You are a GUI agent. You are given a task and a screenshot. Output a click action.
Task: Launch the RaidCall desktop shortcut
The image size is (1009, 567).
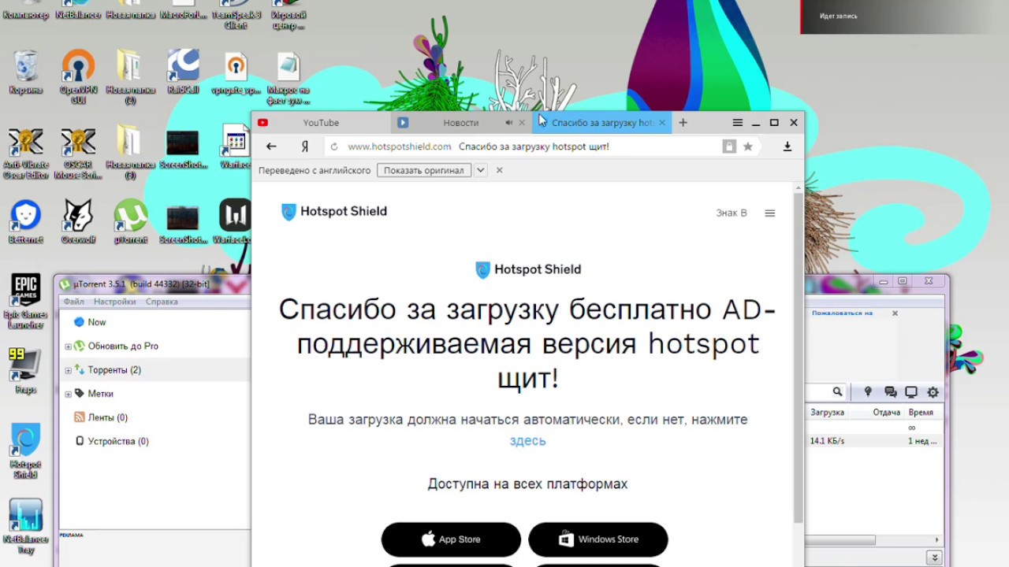(x=183, y=72)
